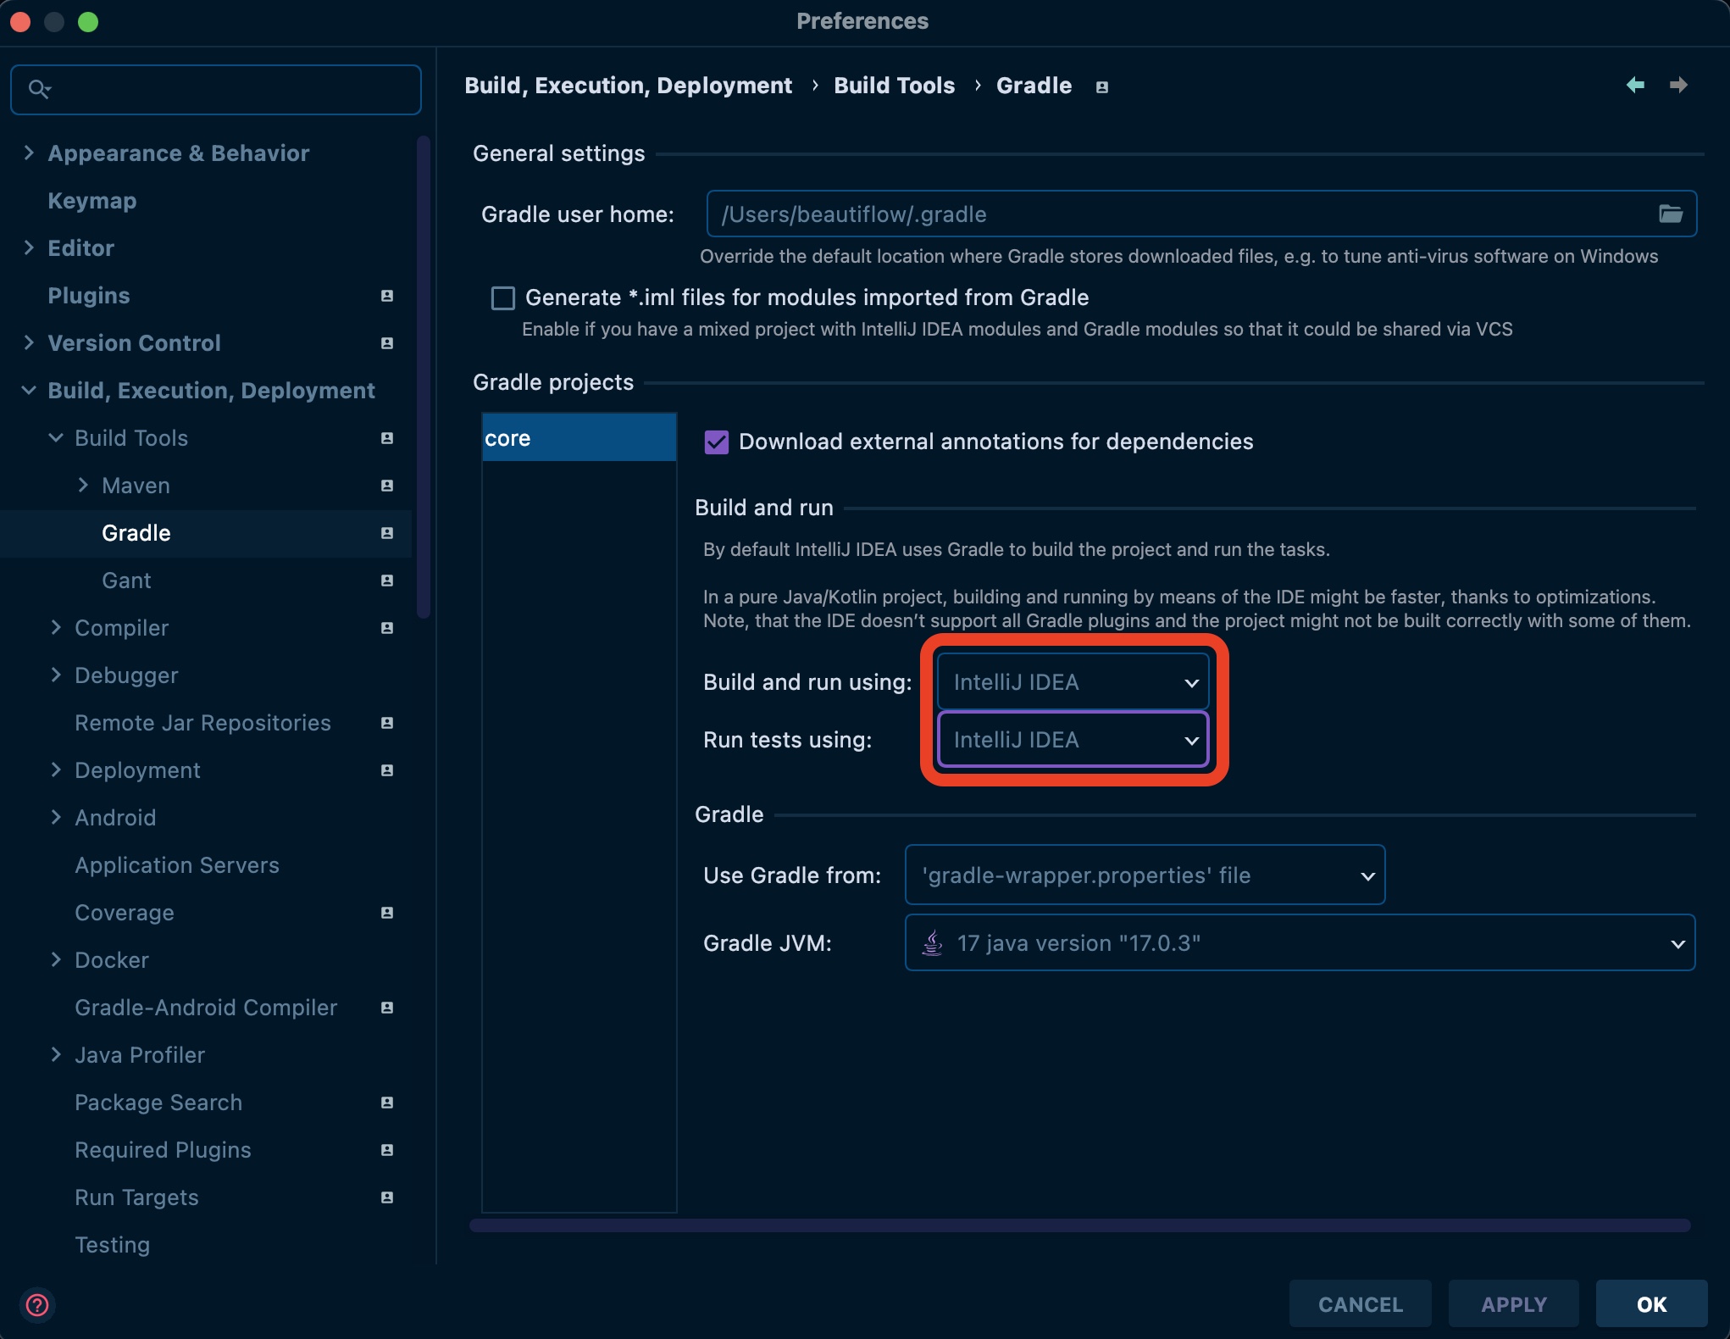Expand Version Control section
This screenshot has width=1730, height=1339.
pyautogui.click(x=29, y=342)
